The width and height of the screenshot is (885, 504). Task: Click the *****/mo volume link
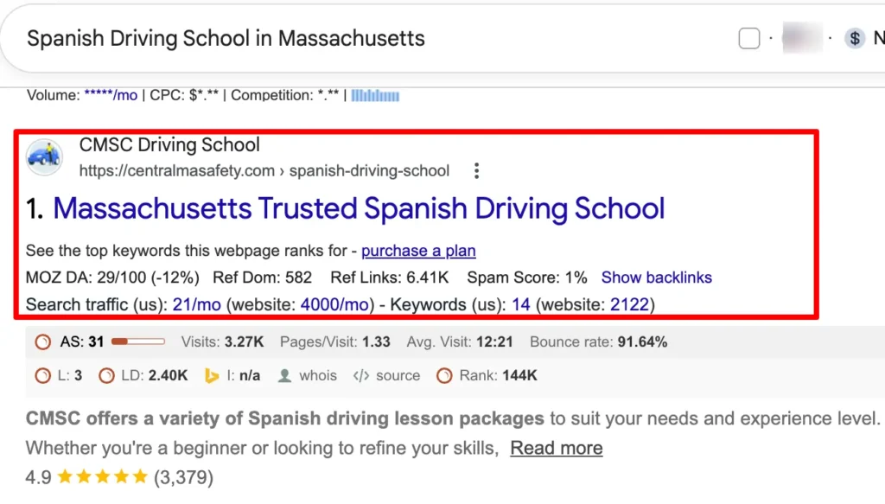click(x=111, y=95)
